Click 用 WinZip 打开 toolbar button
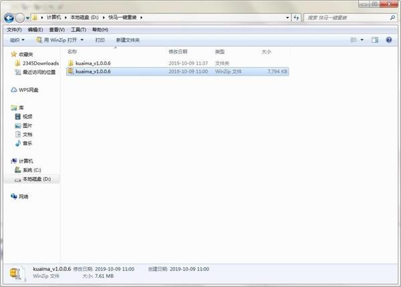Screen dimensions: 401x287 point(57,40)
